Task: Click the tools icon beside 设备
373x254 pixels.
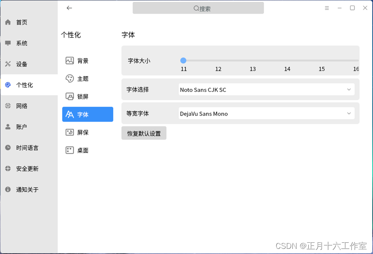Action: tap(8, 64)
